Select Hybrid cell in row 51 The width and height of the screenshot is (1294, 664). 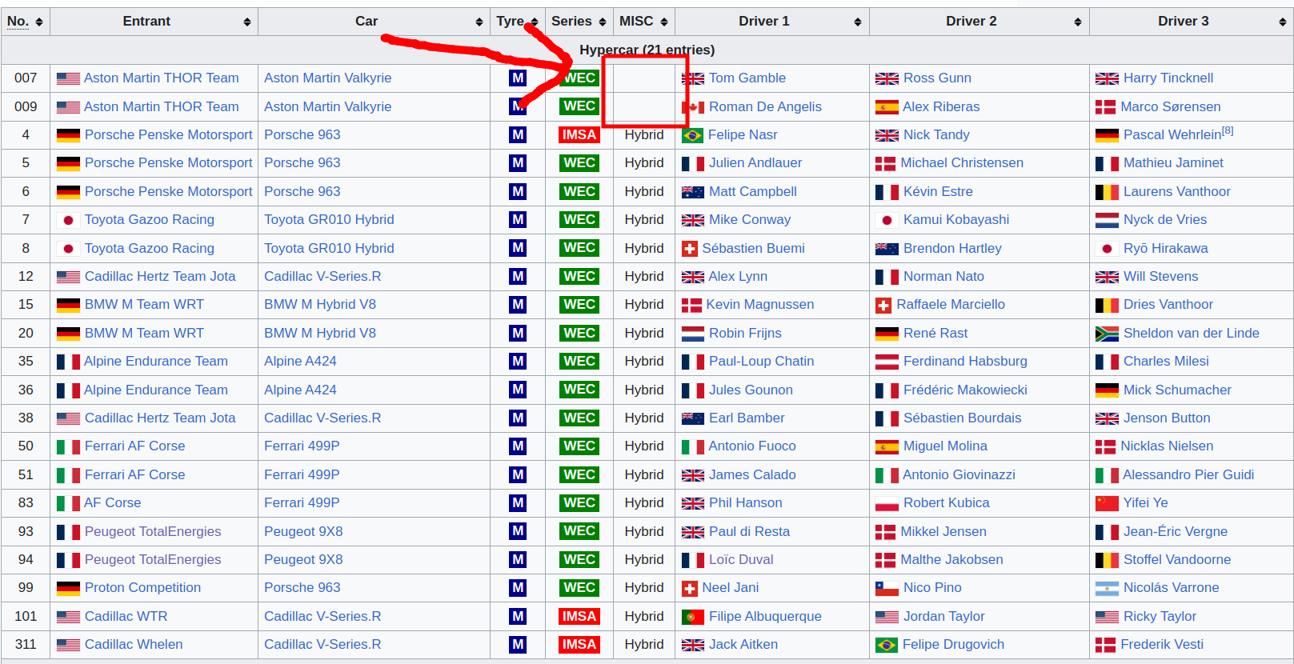644,475
